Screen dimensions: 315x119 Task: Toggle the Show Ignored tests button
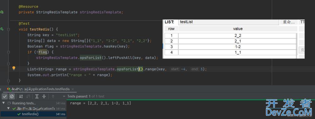tap(12, 96)
